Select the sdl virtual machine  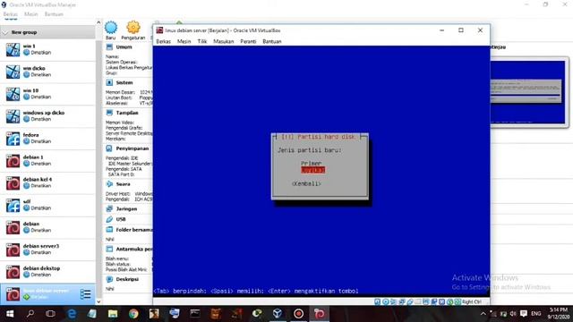tap(47, 205)
